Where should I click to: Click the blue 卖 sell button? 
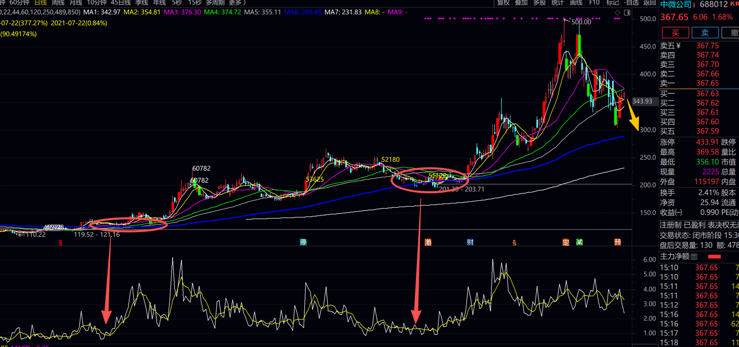coord(705,33)
